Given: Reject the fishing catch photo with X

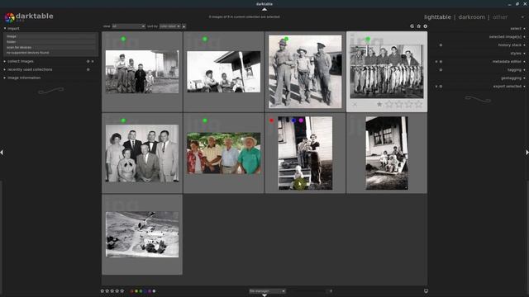Looking at the screenshot, I should point(355,105).
